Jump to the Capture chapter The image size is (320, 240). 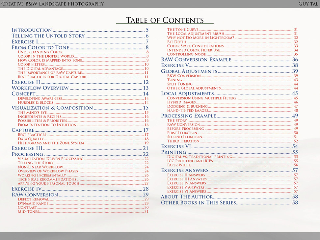80,130
